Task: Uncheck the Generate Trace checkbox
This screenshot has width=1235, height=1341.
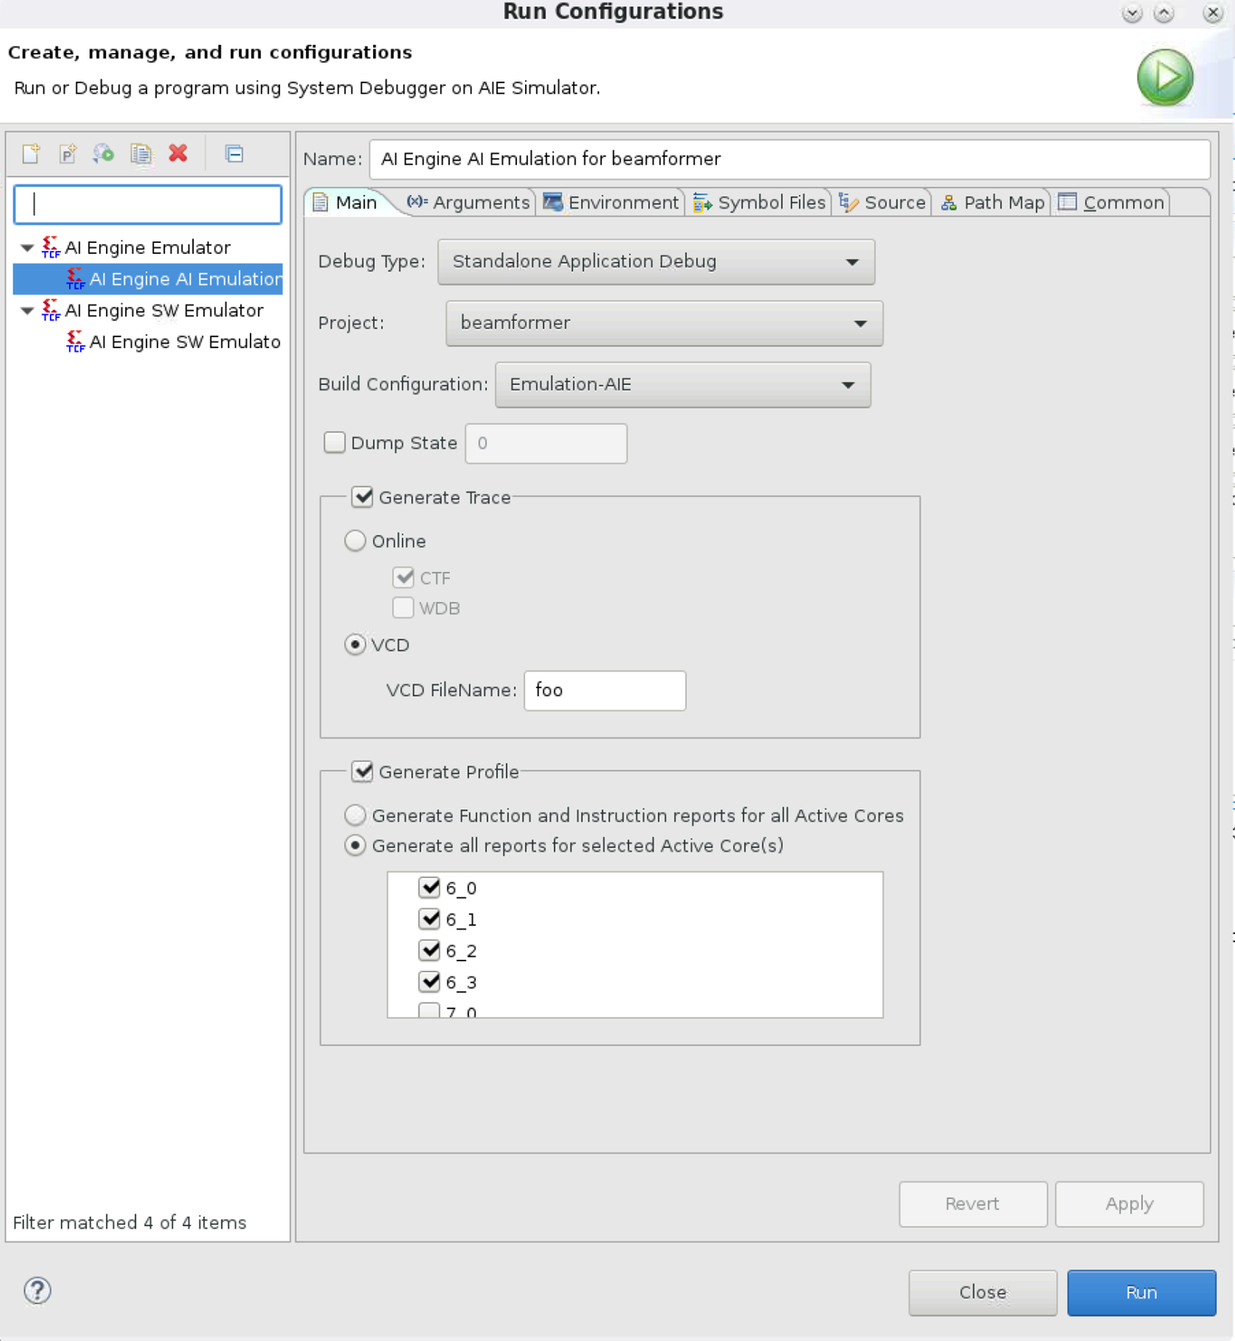Action: (x=363, y=497)
